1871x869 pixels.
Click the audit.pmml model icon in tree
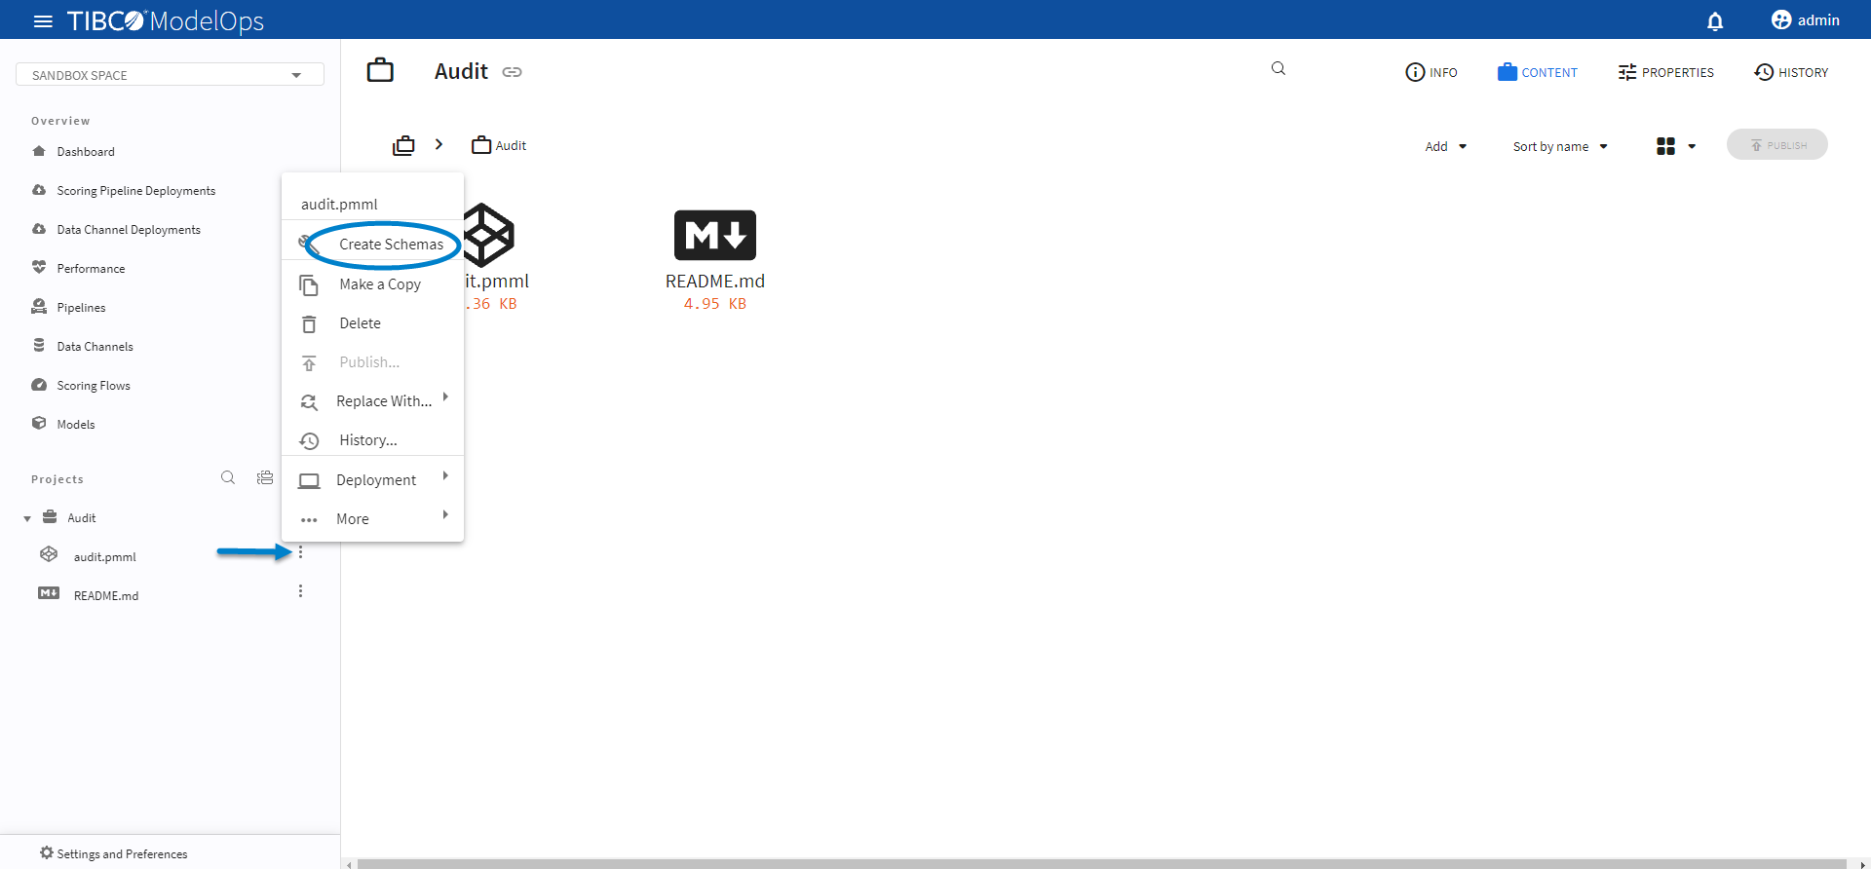point(49,554)
